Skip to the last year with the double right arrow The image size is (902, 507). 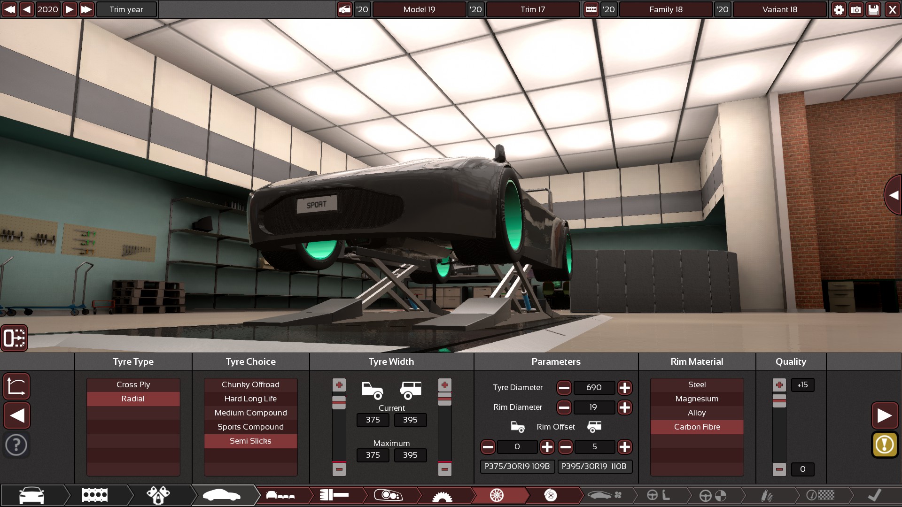(86, 9)
